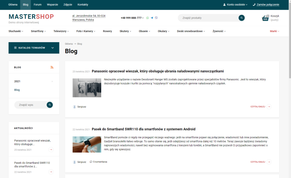
Task: Click Zamów połączenie link
Action: [x=268, y=5]
